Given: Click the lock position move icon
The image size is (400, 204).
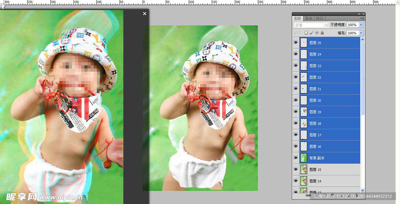Looking at the screenshot, I should coord(317,33).
